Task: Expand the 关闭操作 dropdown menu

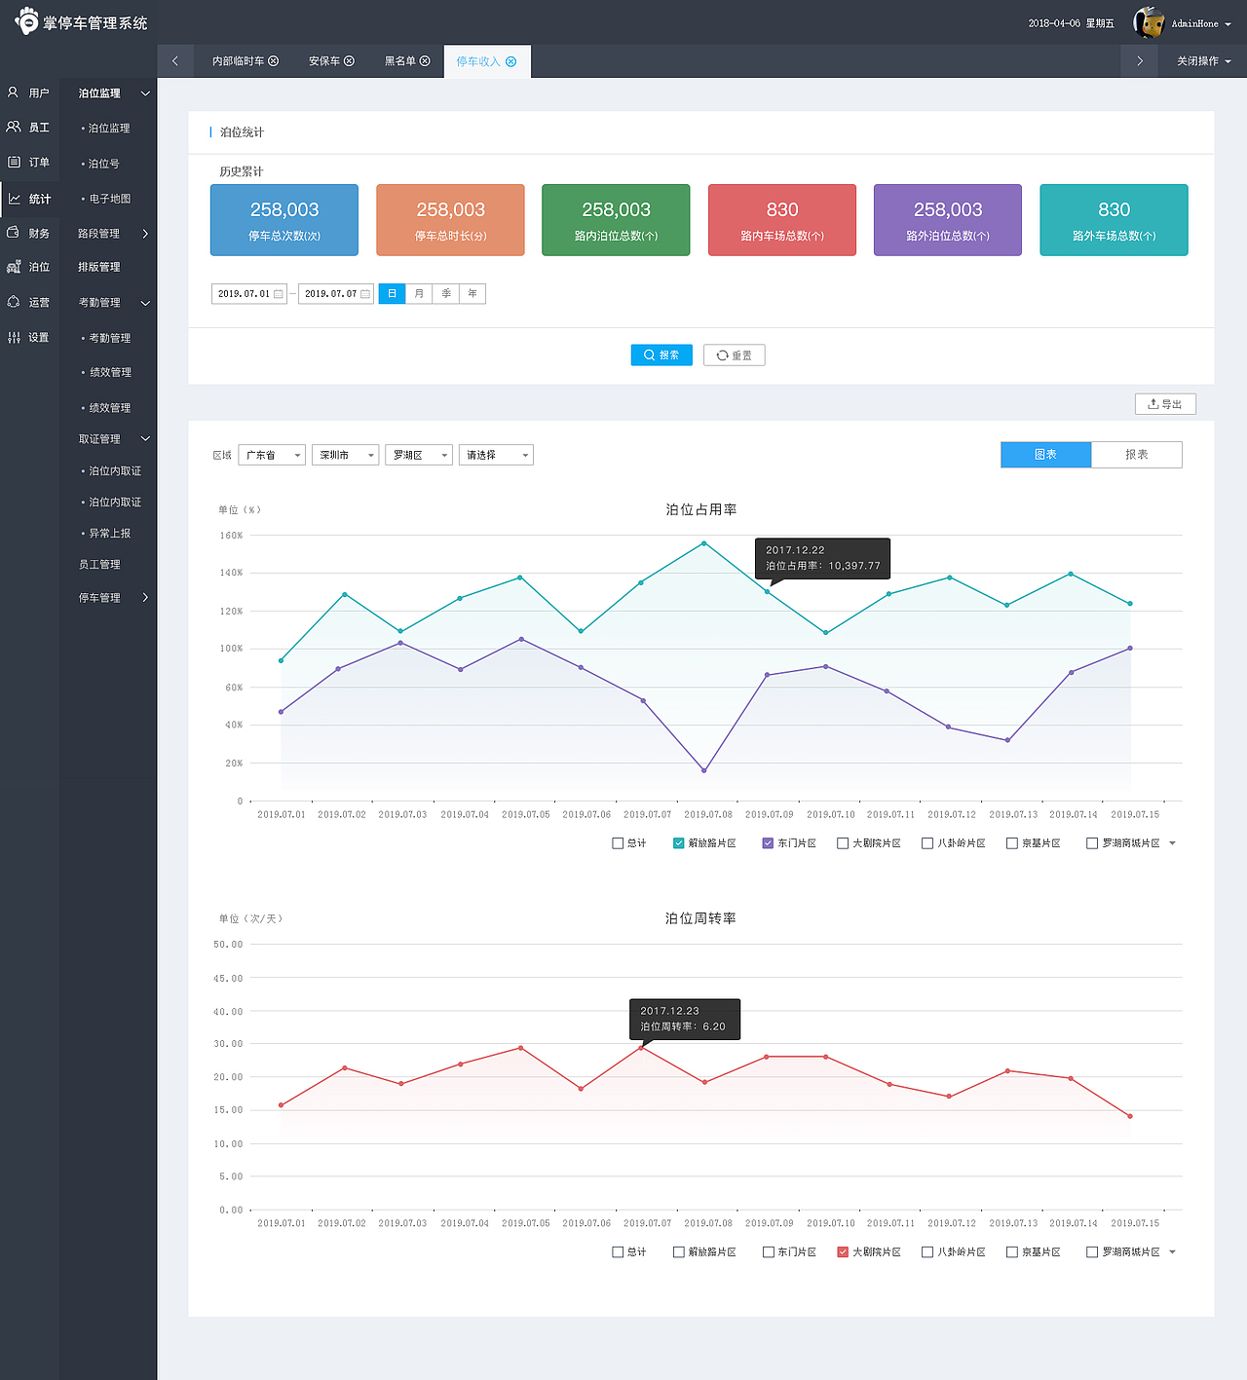Action: tap(1204, 61)
